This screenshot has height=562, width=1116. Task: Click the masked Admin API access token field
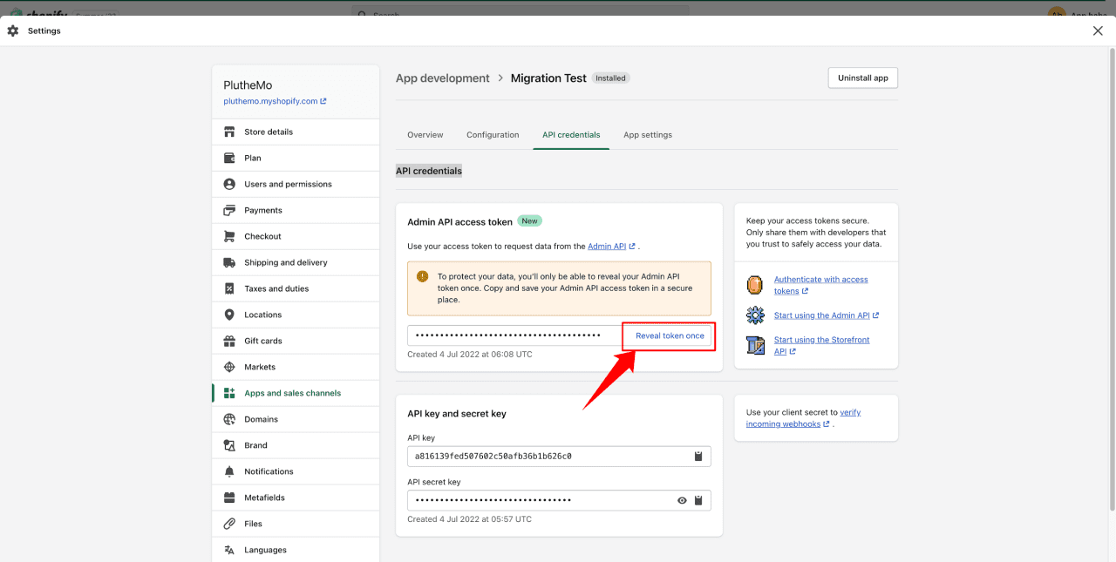click(514, 335)
